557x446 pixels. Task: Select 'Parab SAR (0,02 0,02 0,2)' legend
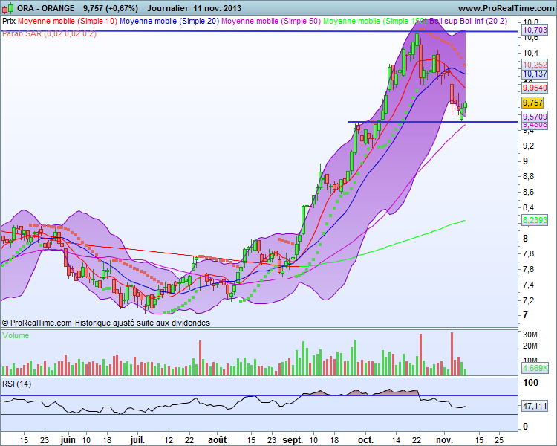[x=49, y=33]
